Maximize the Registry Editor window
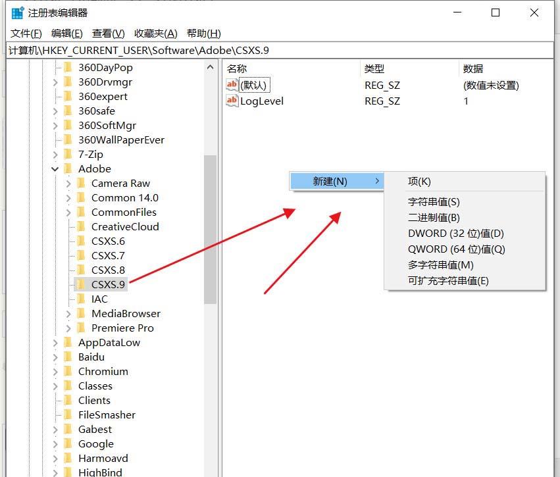 (496, 13)
